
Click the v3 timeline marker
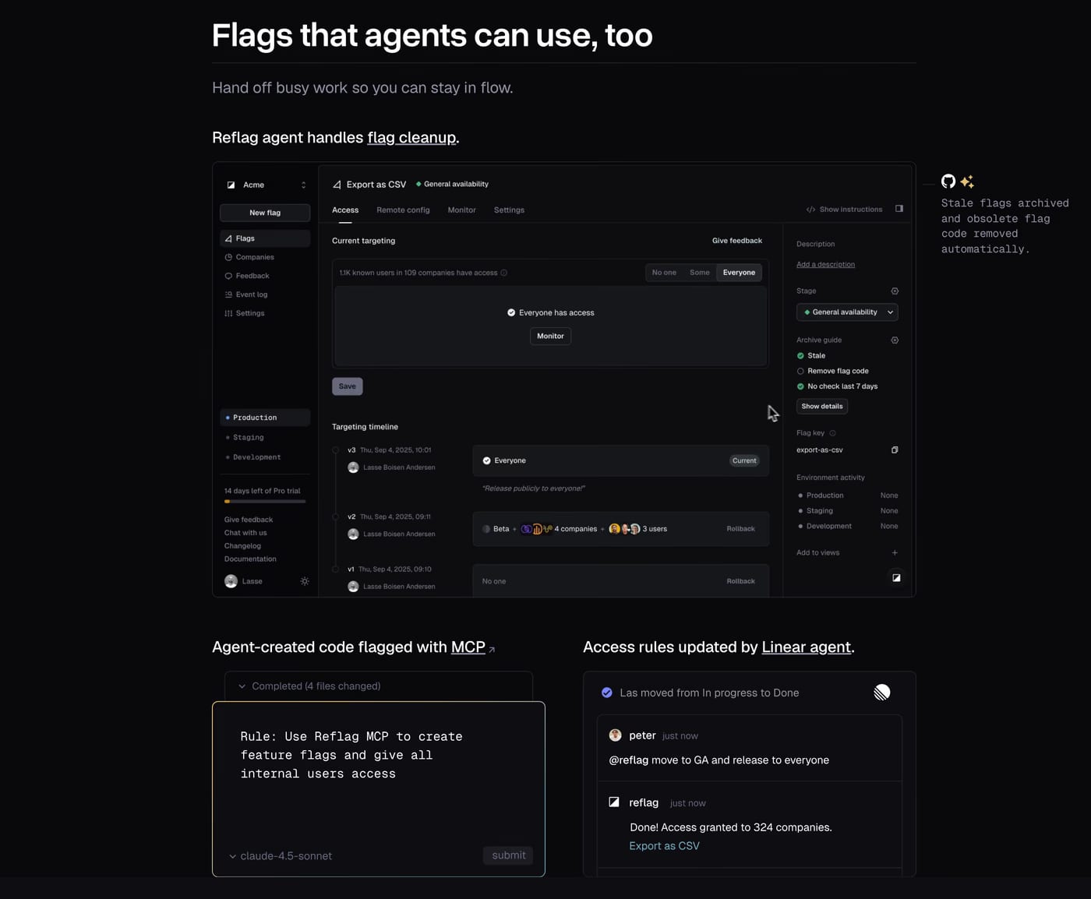[x=336, y=450]
